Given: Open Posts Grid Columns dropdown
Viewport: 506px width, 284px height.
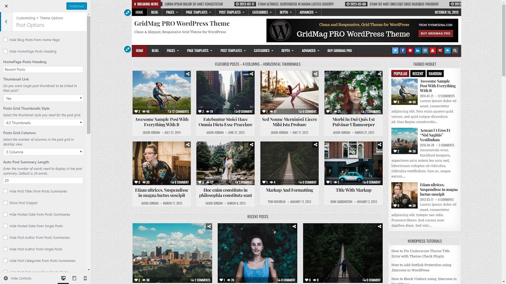Looking at the screenshot, I should (43, 152).
